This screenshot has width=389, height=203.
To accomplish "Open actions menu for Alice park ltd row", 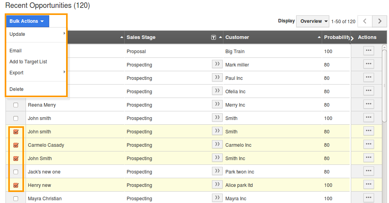I will [369, 185].
